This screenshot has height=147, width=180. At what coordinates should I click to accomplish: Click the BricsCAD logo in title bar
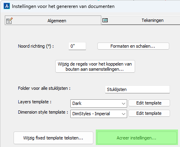coord(7,6)
